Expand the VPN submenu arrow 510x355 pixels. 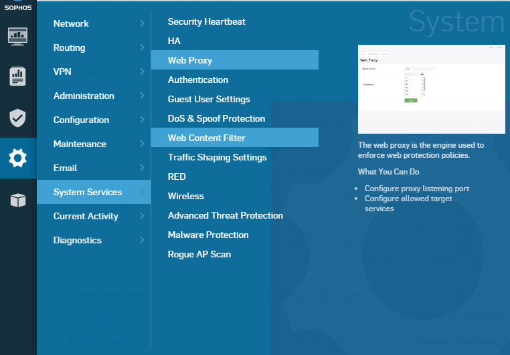142,72
